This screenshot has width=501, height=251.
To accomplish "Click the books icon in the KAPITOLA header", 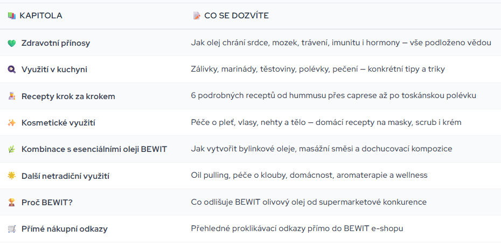I will (12, 16).
